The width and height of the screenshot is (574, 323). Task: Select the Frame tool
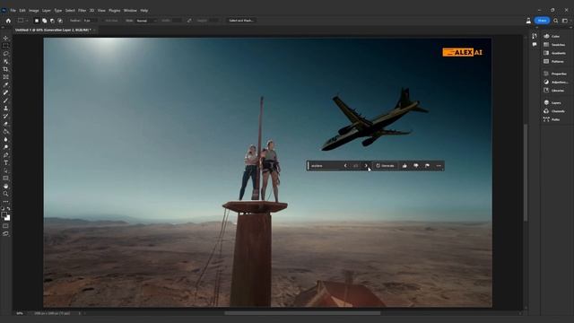click(x=5, y=77)
